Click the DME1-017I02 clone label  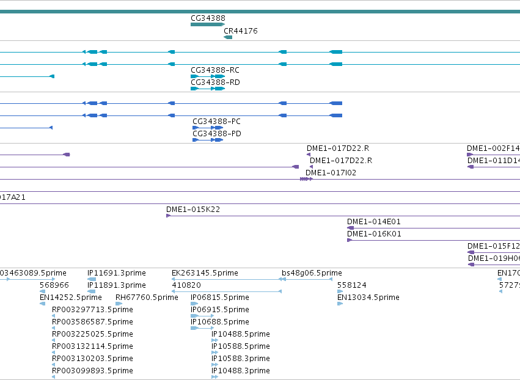click(x=331, y=173)
